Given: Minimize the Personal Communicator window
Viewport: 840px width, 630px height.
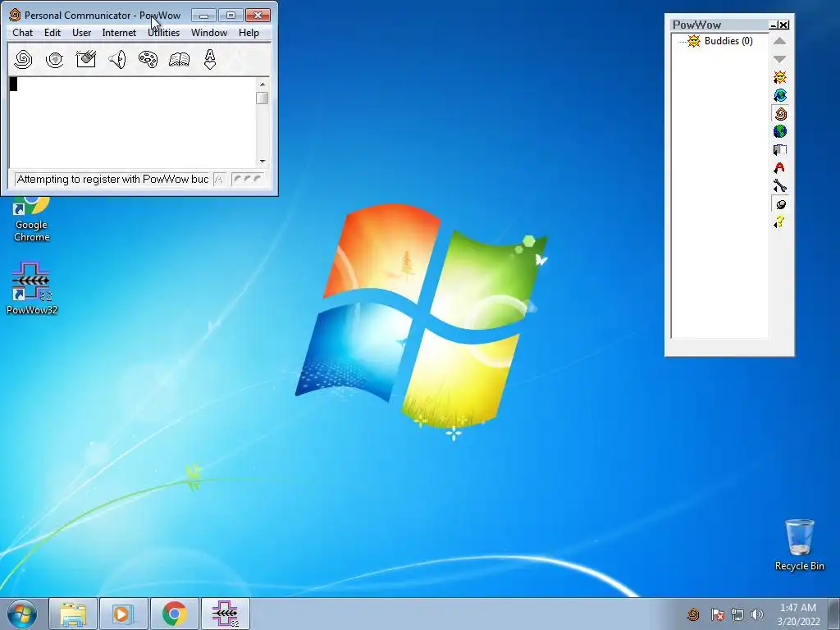Looking at the screenshot, I should 203,16.
